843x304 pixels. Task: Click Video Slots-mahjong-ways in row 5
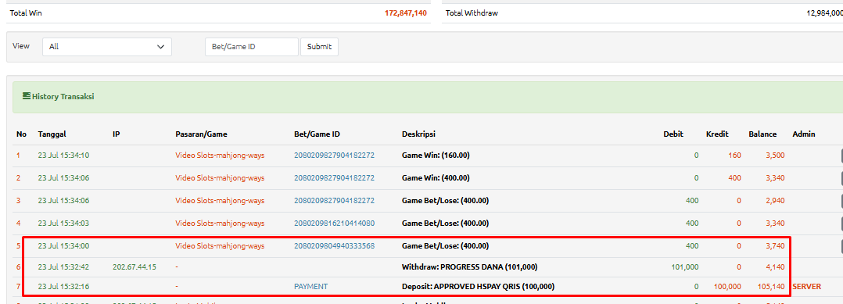(x=220, y=246)
